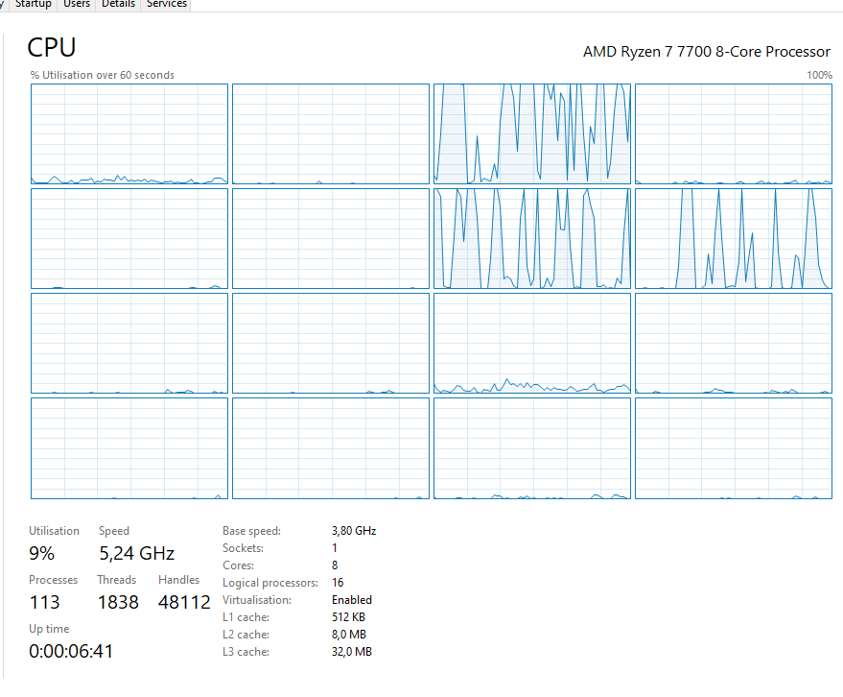
Task: Select the 113 processes count
Action: pos(45,602)
